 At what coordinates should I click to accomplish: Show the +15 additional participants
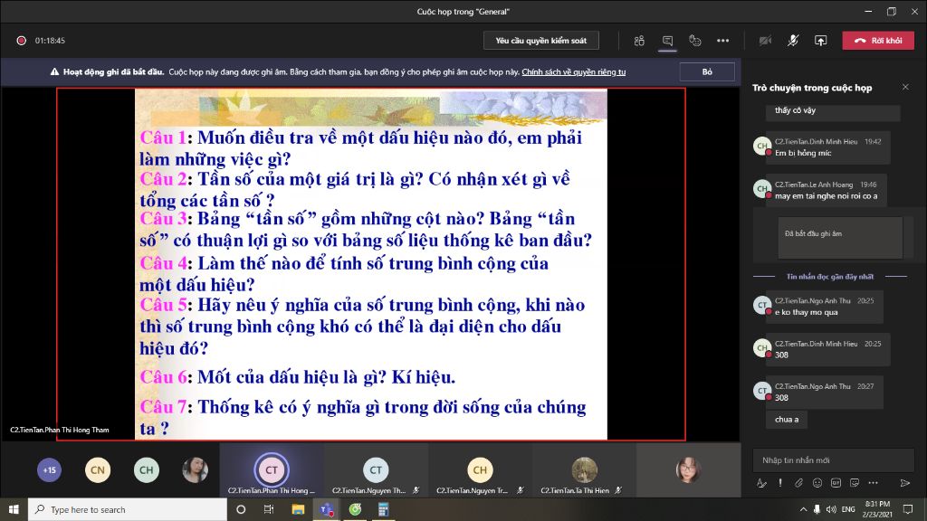[x=49, y=470]
